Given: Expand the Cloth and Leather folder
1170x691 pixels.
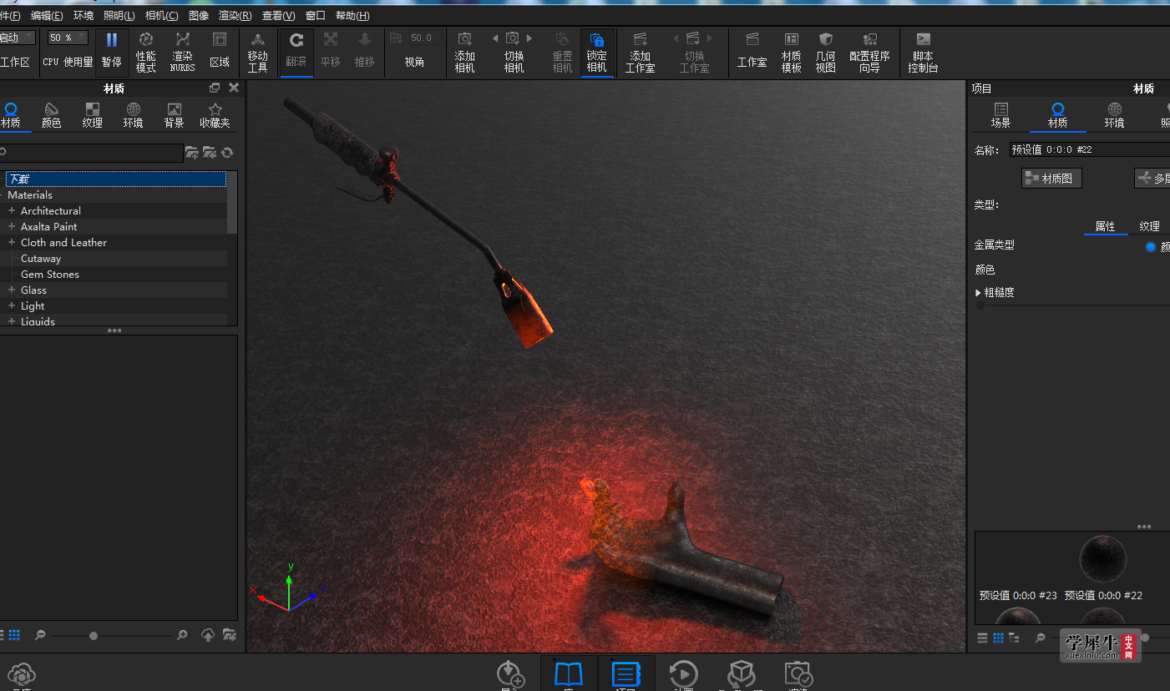Looking at the screenshot, I should 12,242.
